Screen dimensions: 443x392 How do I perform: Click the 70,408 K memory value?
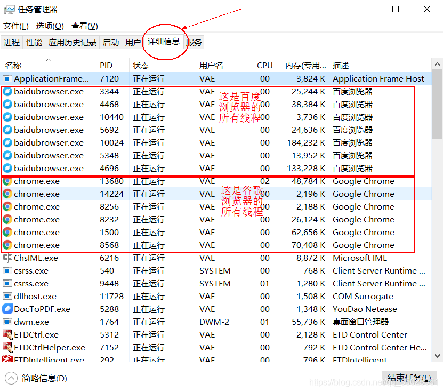tap(308, 245)
